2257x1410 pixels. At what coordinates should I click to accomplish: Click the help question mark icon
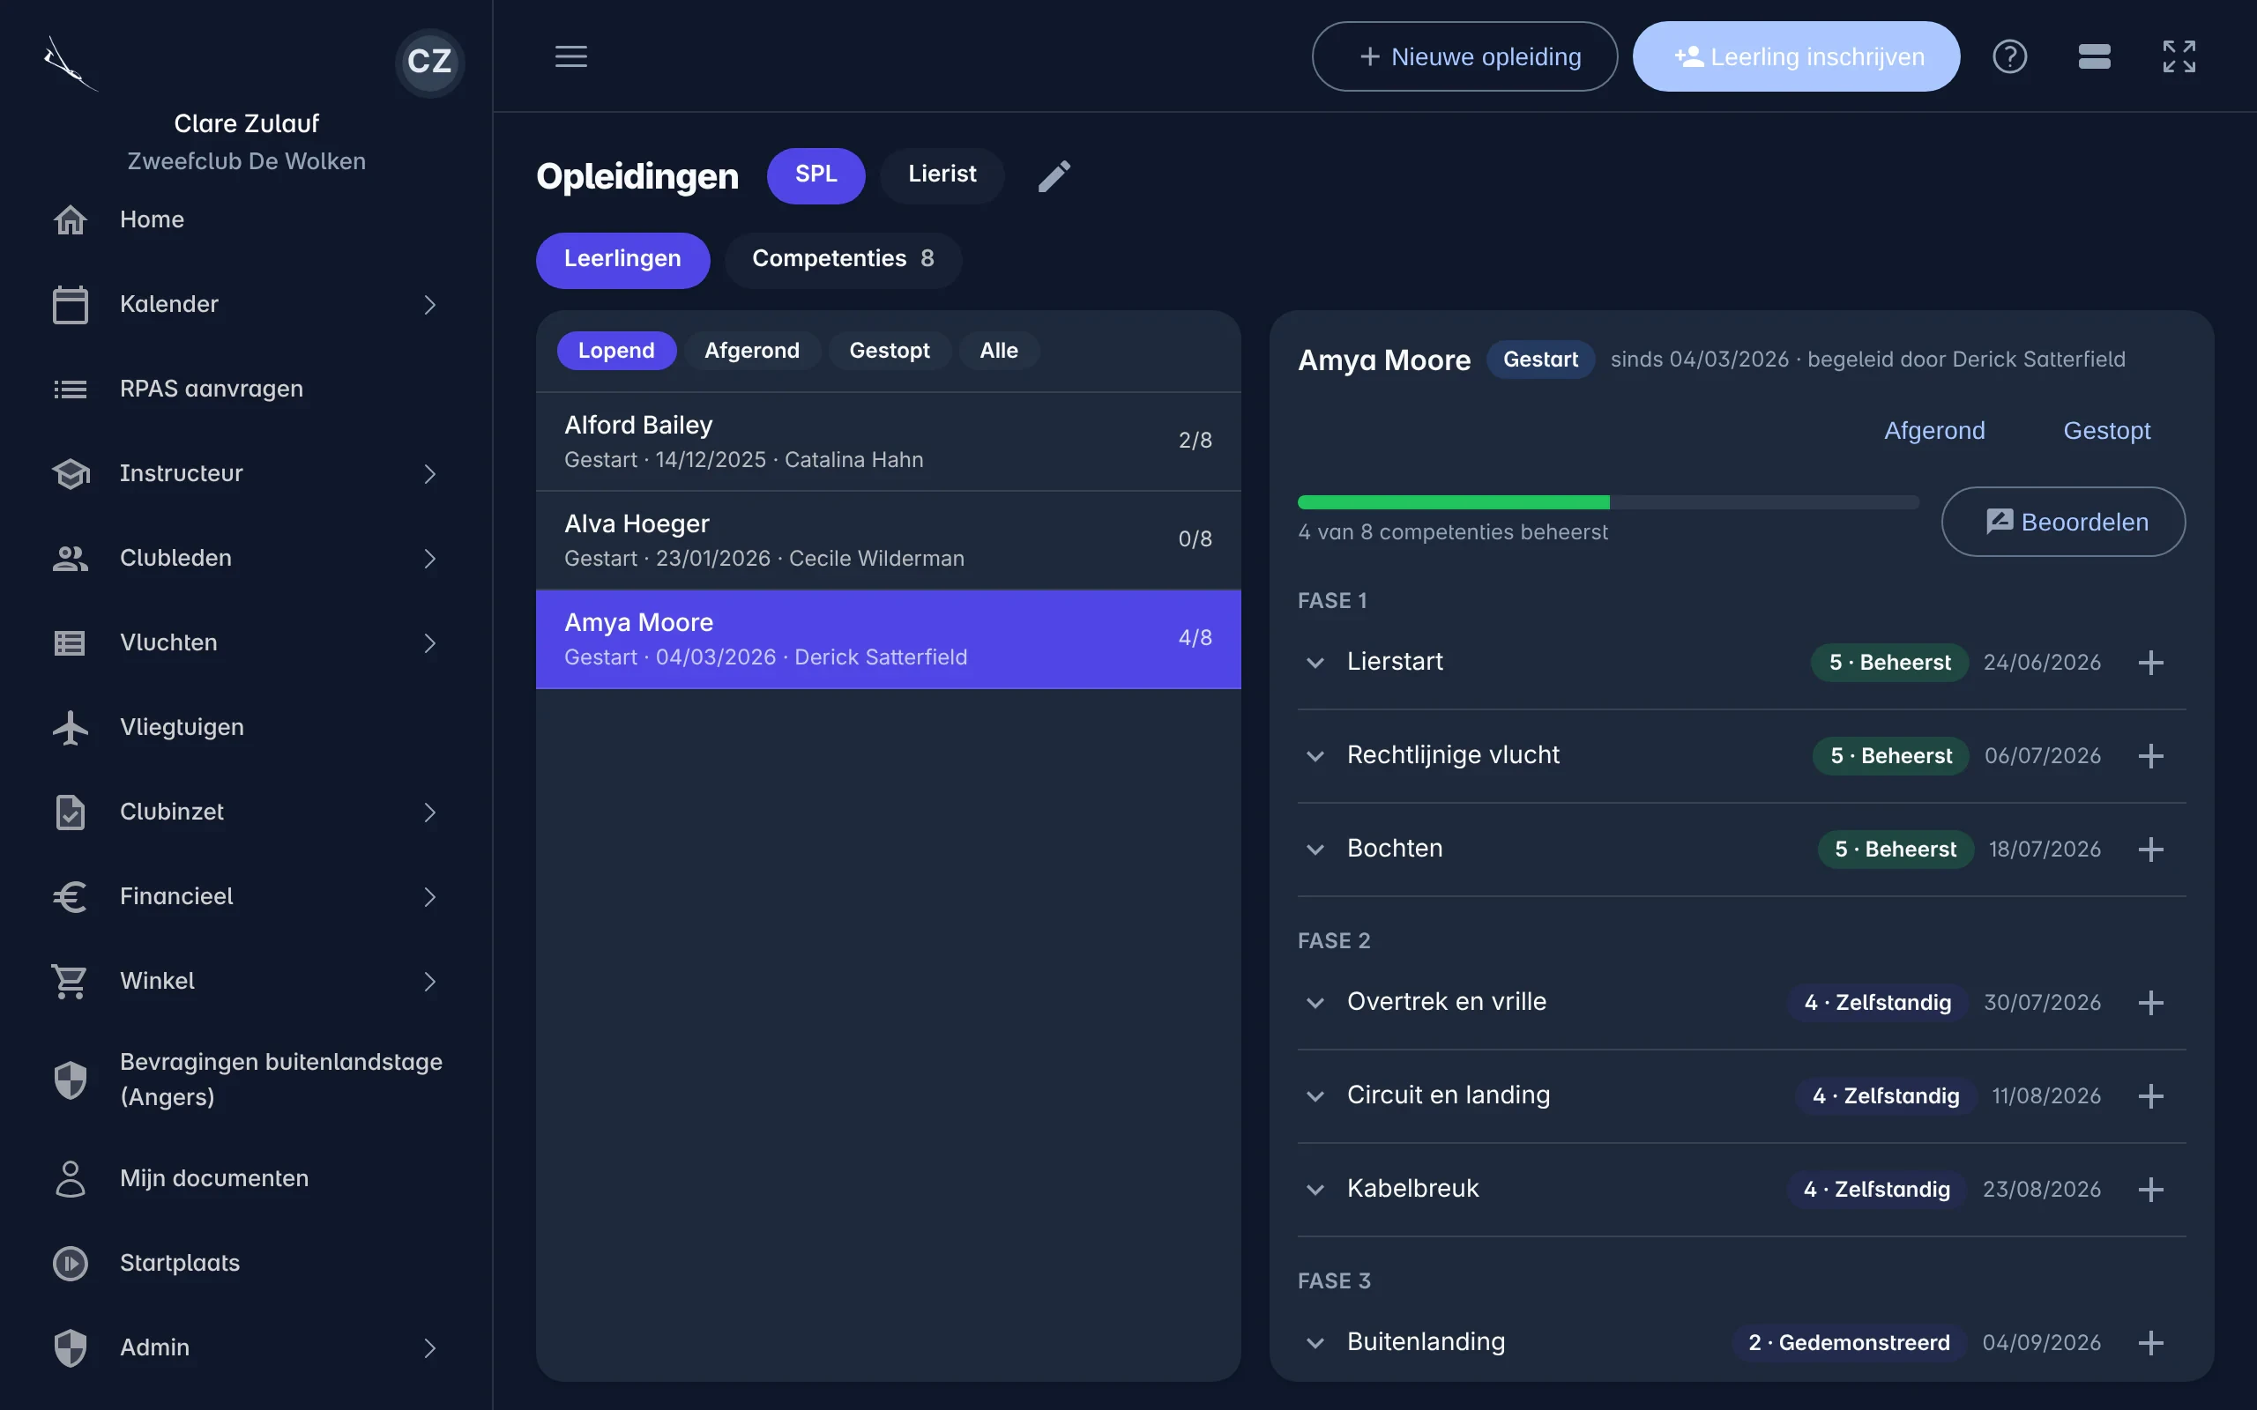pyautogui.click(x=2009, y=56)
